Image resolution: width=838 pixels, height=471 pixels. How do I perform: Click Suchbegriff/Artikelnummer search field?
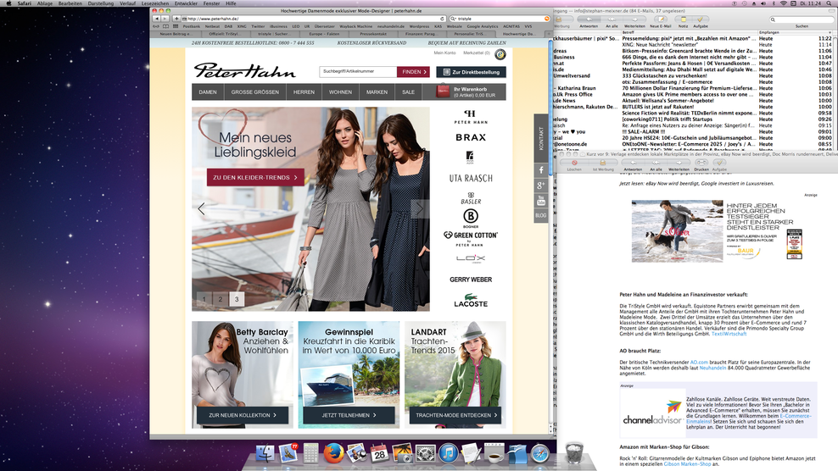(358, 71)
